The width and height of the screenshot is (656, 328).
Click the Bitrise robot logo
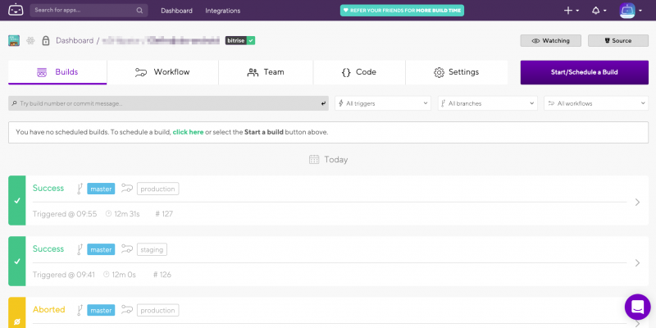click(x=16, y=11)
